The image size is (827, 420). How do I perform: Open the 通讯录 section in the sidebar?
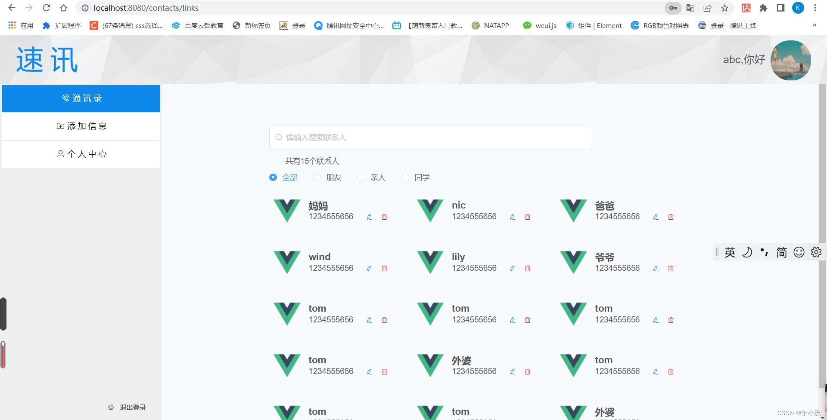click(x=81, y=98)
